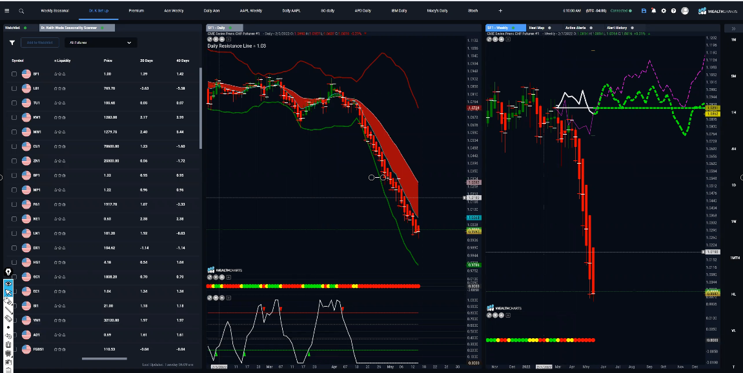Click the down-arrow round tool on weekly chart
The width and height of the screenshot is (743, 373).
tap(496, 39)
